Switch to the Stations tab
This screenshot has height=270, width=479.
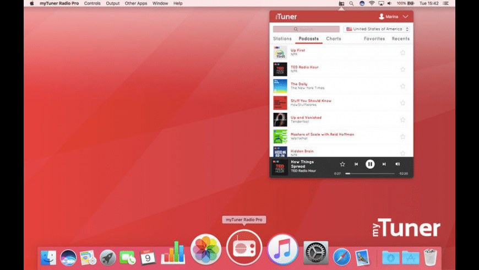[x=282, y=39]
